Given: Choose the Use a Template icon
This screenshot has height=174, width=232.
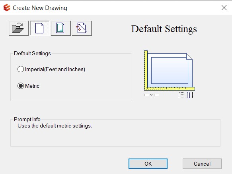Looking at the screenshot, I should [61, 28].
